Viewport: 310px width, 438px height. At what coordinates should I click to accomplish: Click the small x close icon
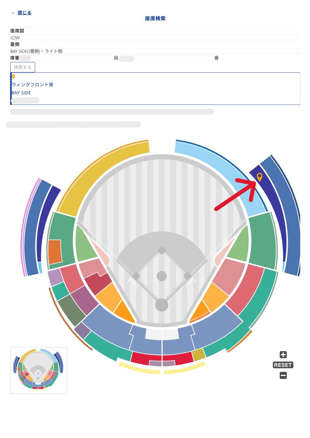tap(13, 13)
